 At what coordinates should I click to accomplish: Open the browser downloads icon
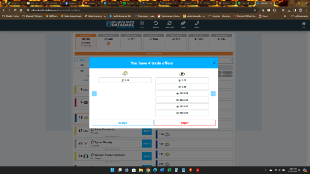[289, 10]
